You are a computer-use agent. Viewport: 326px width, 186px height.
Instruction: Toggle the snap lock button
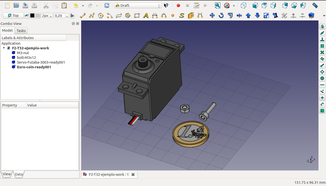pos(322,26)
